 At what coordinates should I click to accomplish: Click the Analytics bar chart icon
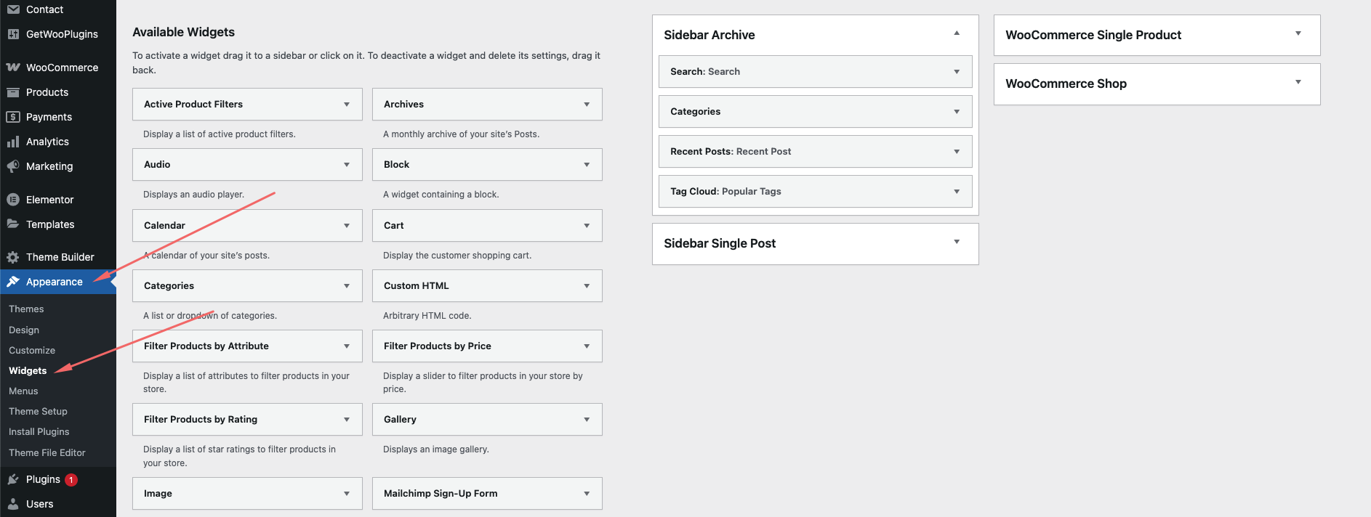pos(13,142)
